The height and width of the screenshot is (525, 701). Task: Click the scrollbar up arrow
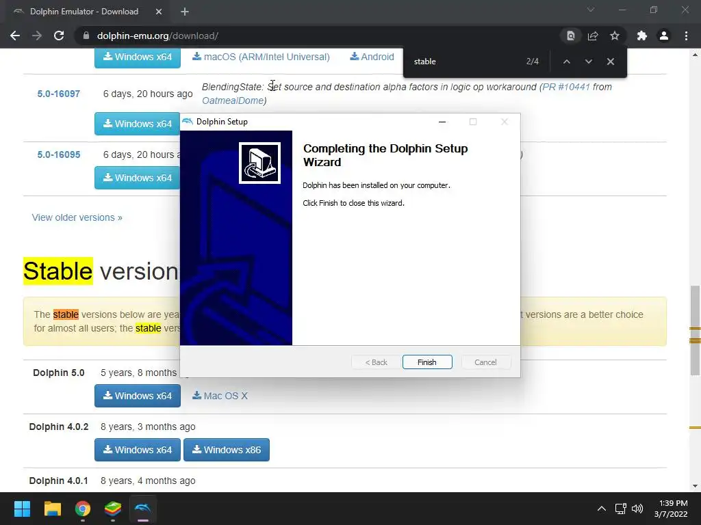click(695, 55)
